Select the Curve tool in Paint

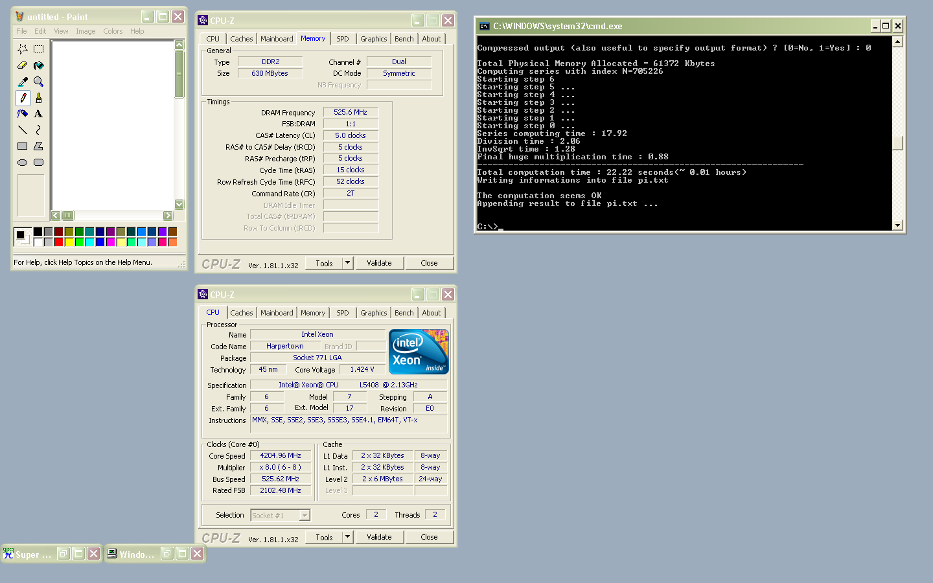(x=39, y=130)
